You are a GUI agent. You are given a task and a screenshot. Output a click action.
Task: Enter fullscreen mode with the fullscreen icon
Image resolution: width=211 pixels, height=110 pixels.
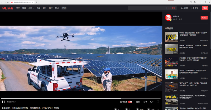(158, 102)
